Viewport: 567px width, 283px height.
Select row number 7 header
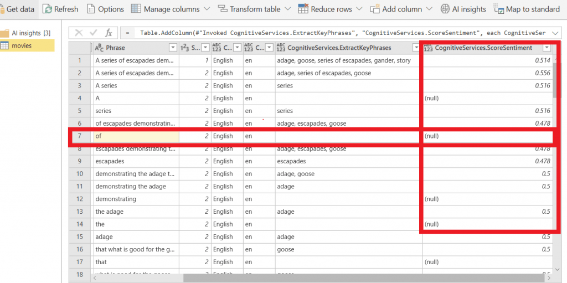click(79, 136)
